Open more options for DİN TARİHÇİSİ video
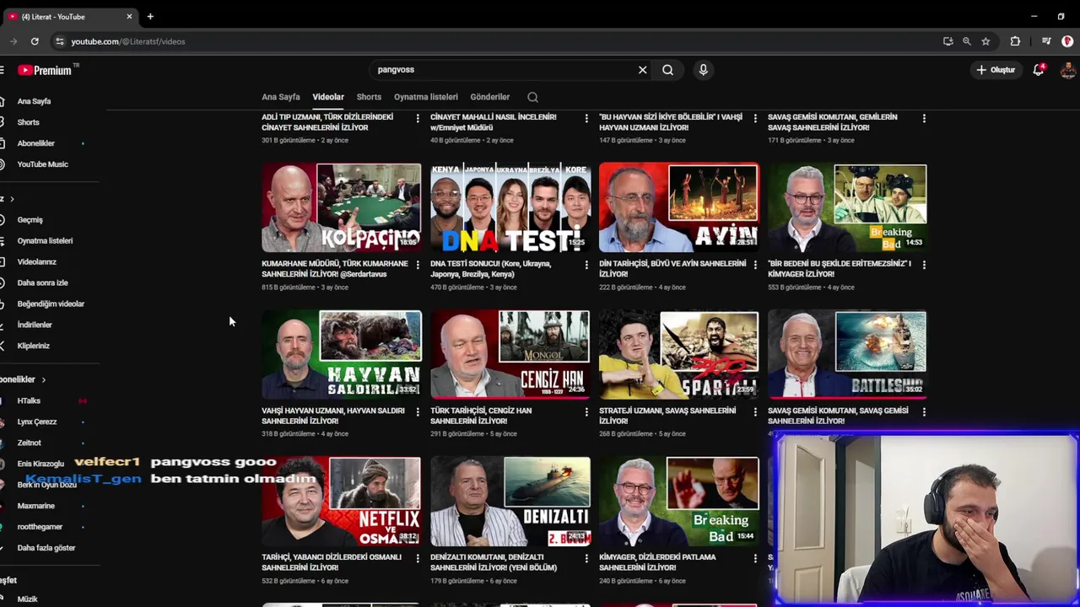This screenshot has width=1080, height=607. tap(755, 265)
